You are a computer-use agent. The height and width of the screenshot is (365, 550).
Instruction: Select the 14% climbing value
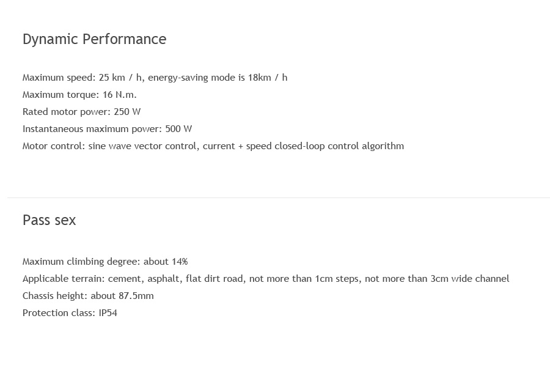coord(180,262)
